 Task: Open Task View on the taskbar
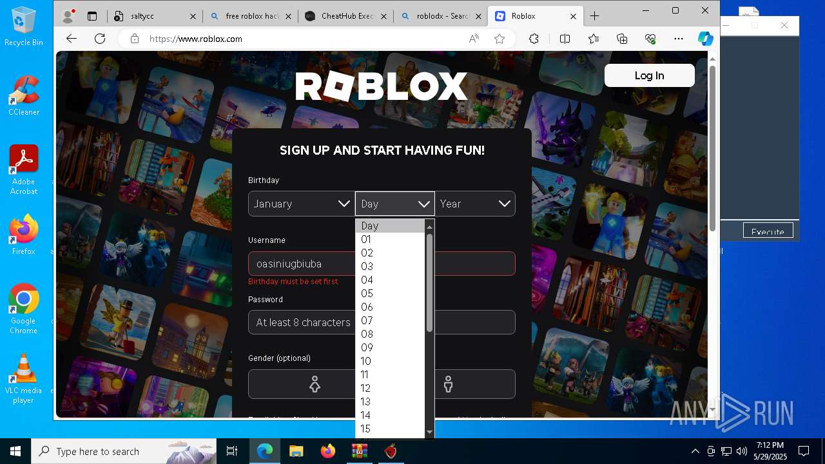[232, 451]
